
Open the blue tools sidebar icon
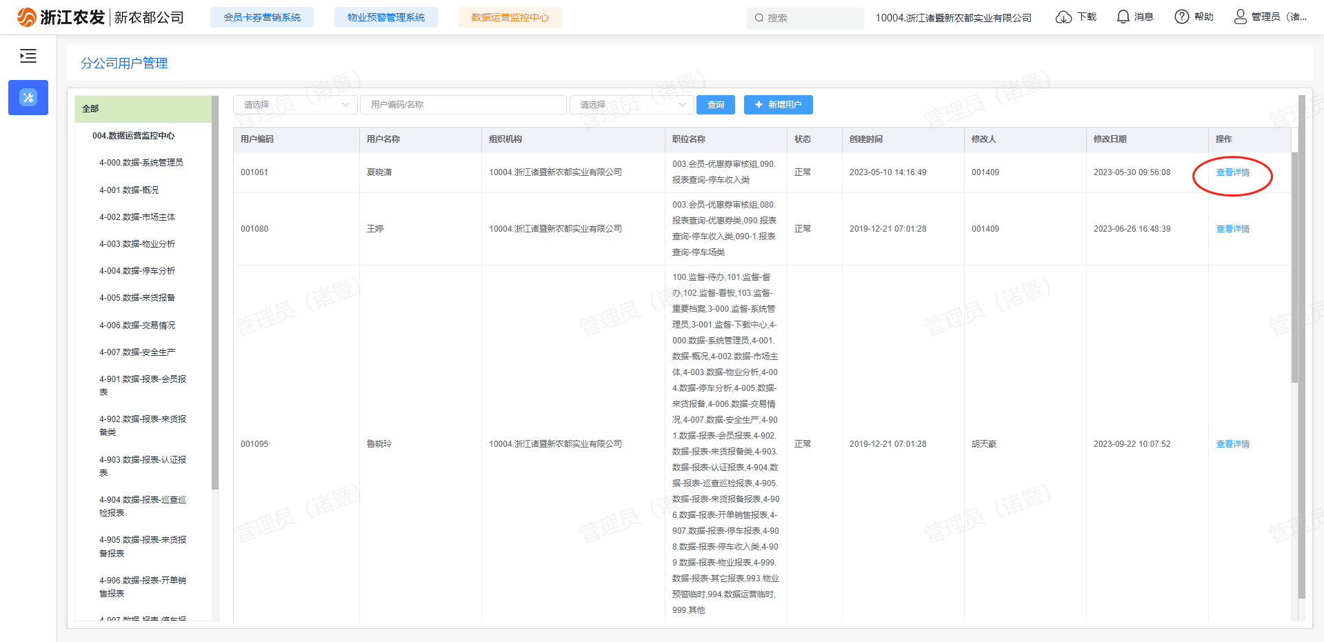pos(28,97)
